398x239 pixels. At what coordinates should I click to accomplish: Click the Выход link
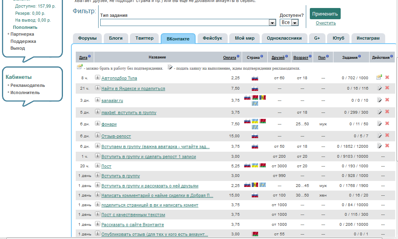pos(18,48)
